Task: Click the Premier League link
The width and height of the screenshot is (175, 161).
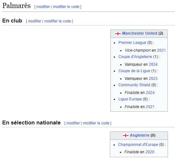Action: (132, 43)
